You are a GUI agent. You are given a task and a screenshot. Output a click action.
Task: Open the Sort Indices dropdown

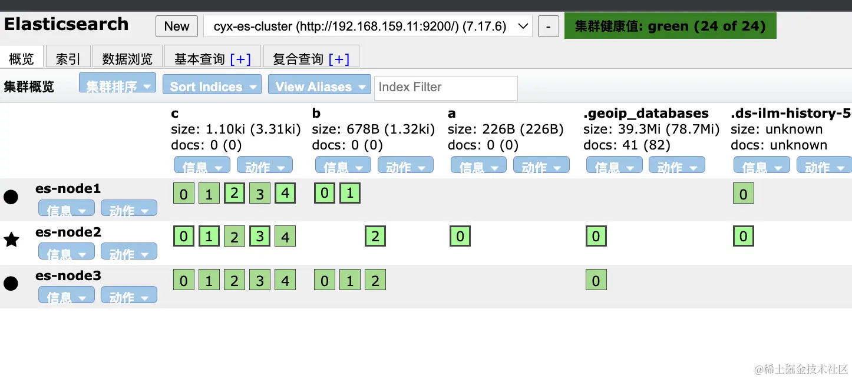click(212, 84)
